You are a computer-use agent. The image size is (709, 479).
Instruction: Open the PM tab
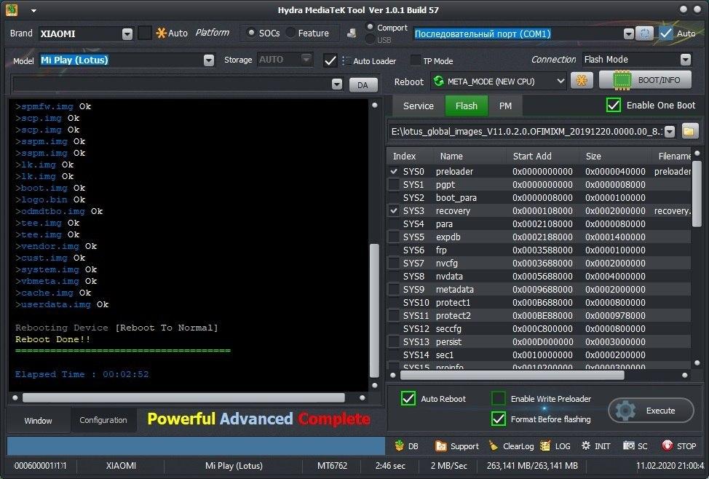point(505,106)
